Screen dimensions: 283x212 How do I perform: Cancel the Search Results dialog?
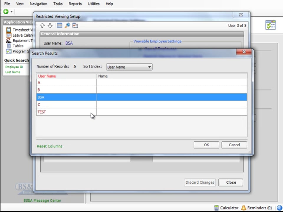[x=234, y=145]
